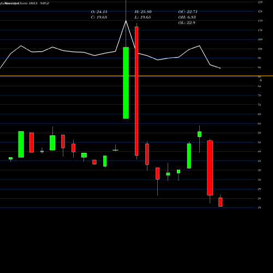
Task: Click the "AMEX NRGZ" chart title
Action: pos(39,3)
